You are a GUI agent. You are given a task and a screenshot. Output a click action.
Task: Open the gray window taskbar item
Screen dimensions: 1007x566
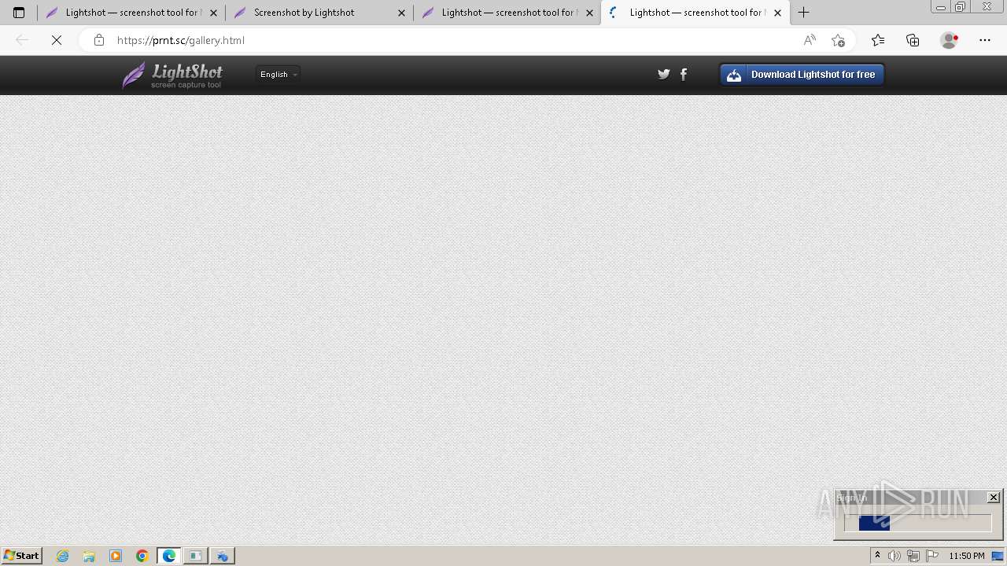point(196,556)
